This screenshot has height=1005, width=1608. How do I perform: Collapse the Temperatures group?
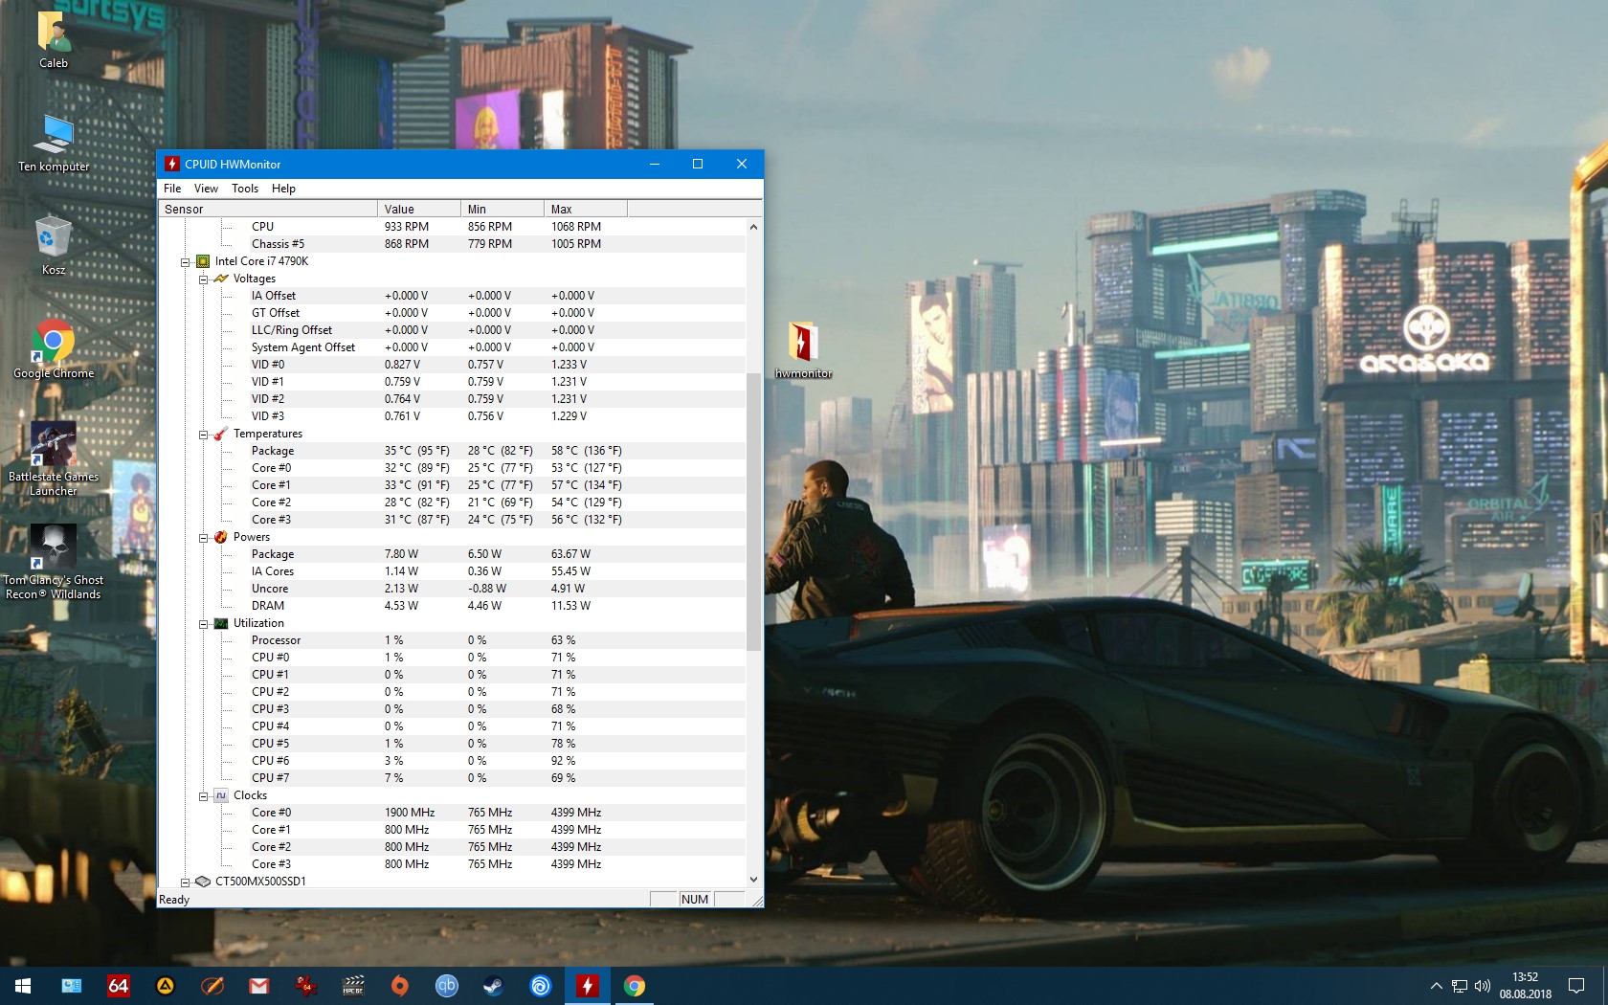click(x=204, y=434)
